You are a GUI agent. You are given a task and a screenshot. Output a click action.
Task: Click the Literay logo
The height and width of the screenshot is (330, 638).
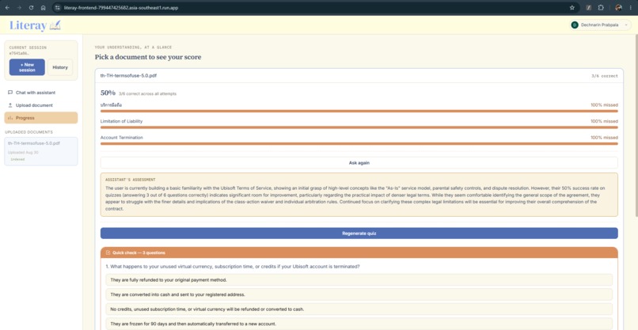(35, 25)
